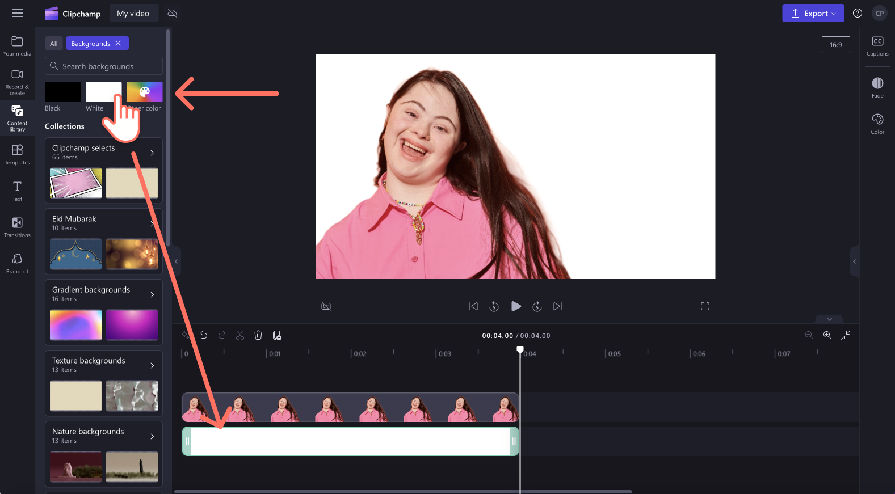The width and height of the screenshot is (895, 494).
Task: Change the 16:9 aspect ratio
Action: coord(835,44)
